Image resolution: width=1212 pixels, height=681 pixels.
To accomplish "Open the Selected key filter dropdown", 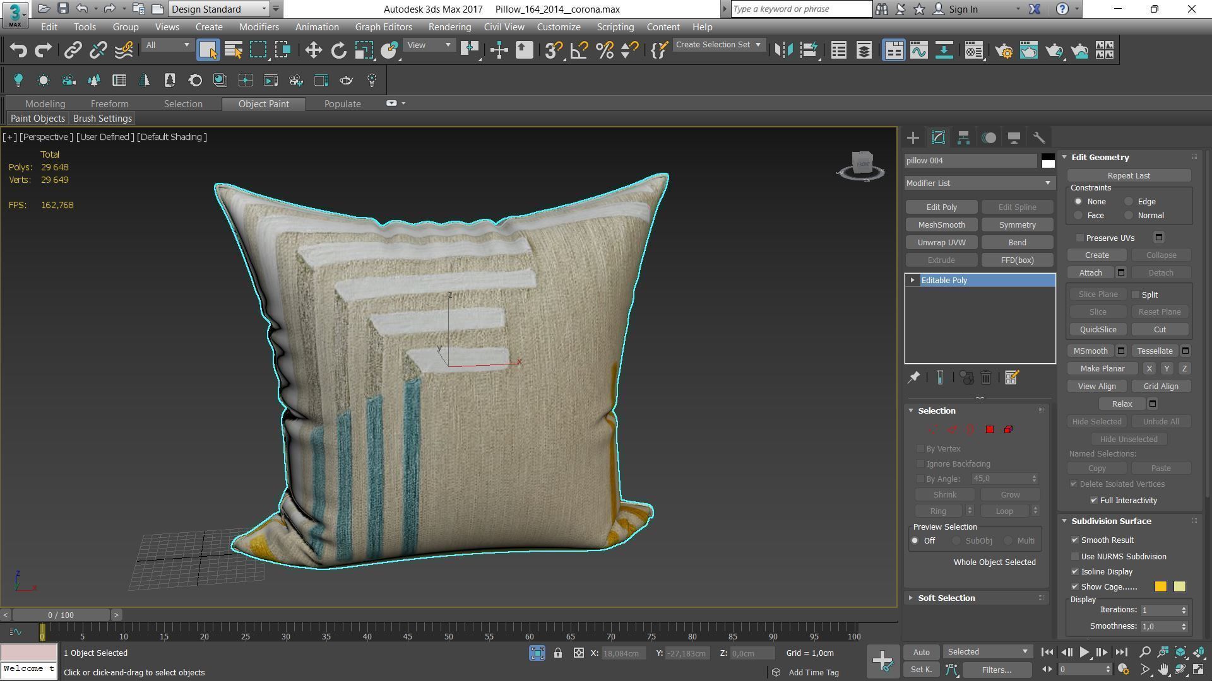I will click(x=987, y=652).
